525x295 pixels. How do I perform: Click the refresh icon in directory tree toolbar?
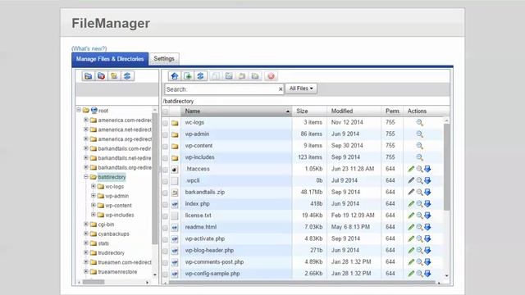tap(127, 76)
